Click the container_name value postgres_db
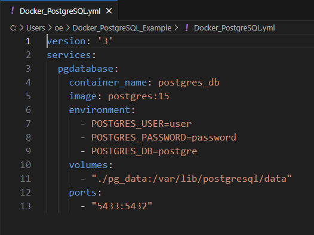314x235 pixels. click(189, 83)
